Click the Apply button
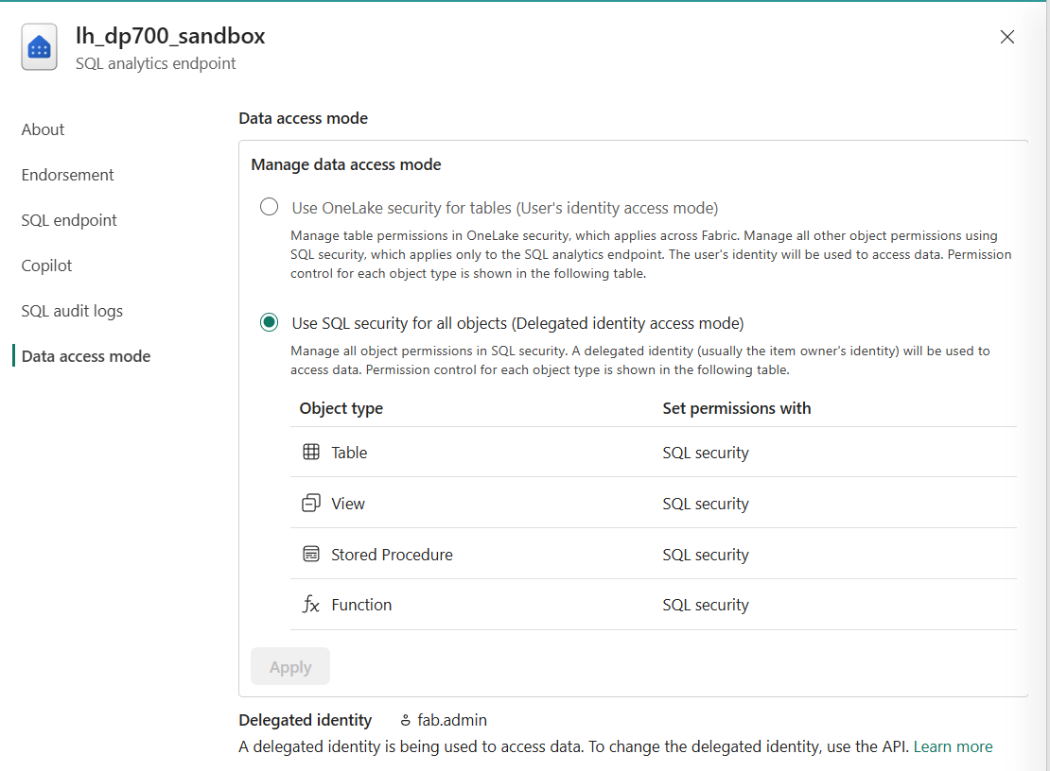1050x771 pixels. [x=290, y=666]
